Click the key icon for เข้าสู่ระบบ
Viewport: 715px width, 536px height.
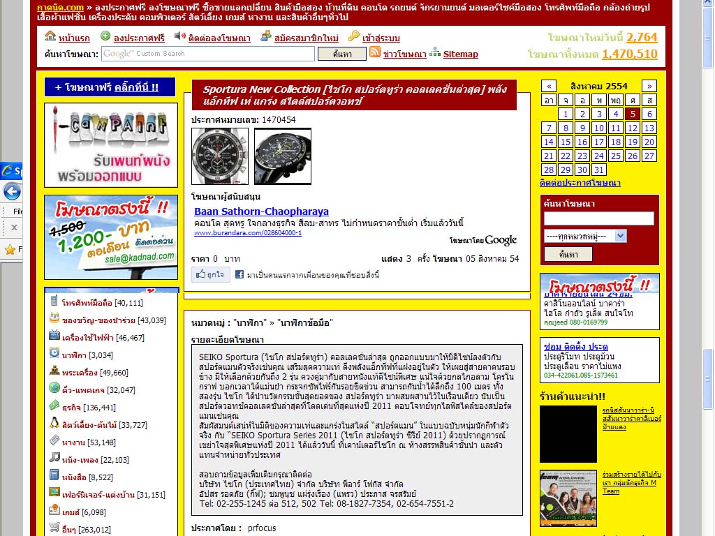[353, 36]
